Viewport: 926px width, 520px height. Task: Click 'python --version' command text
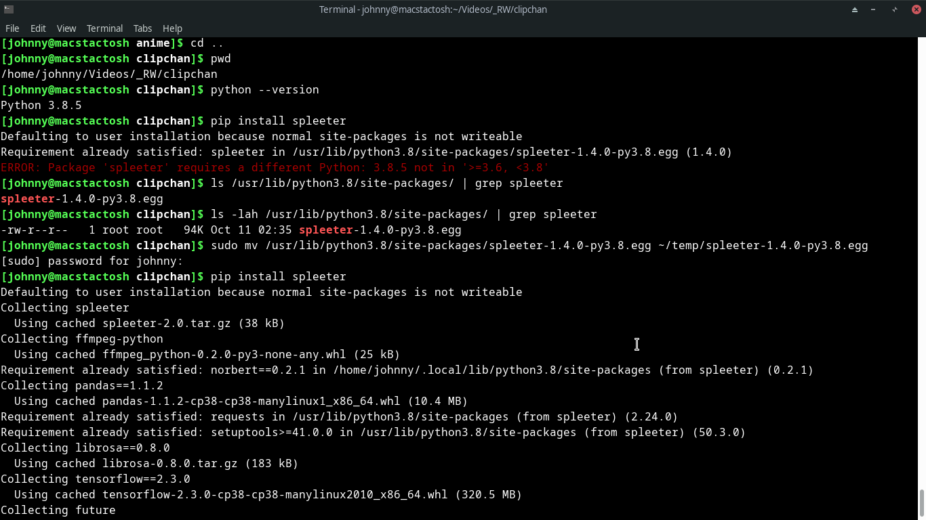click(265, 89)
